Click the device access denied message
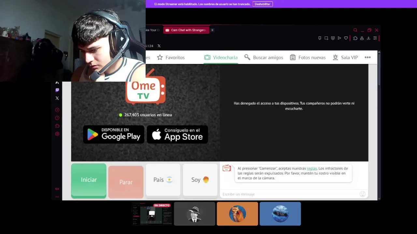 (x=294, y=106)
